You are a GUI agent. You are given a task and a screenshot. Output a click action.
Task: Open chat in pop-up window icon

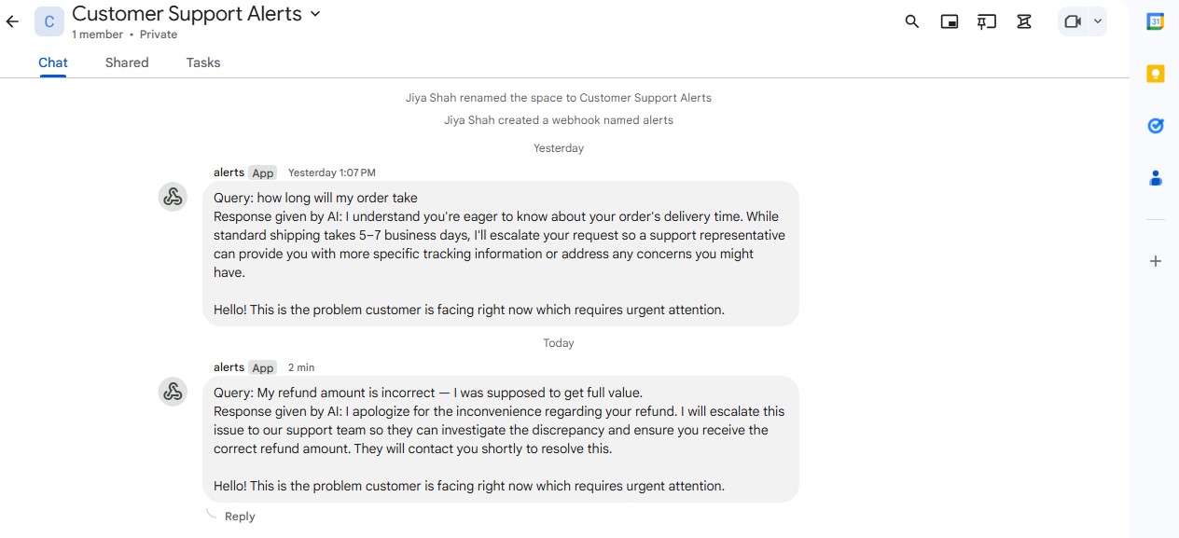[x=950, y=21]
